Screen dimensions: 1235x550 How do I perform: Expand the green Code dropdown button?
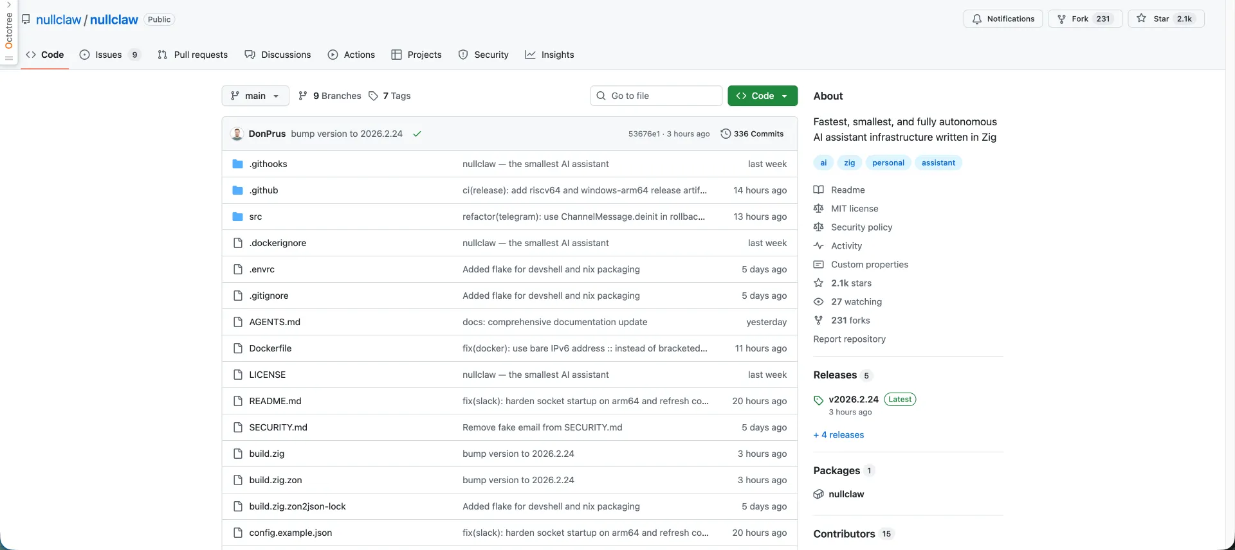762,96
